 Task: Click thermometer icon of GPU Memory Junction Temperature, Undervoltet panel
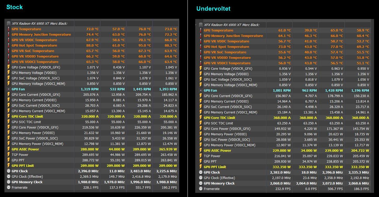201,36
